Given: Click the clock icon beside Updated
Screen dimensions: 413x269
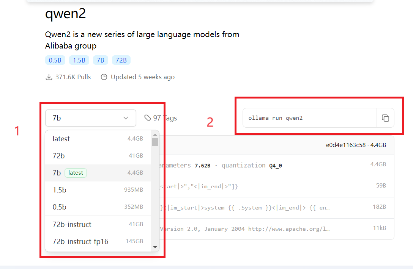Looking at the screenshot, I should click(x=104, y=77).
